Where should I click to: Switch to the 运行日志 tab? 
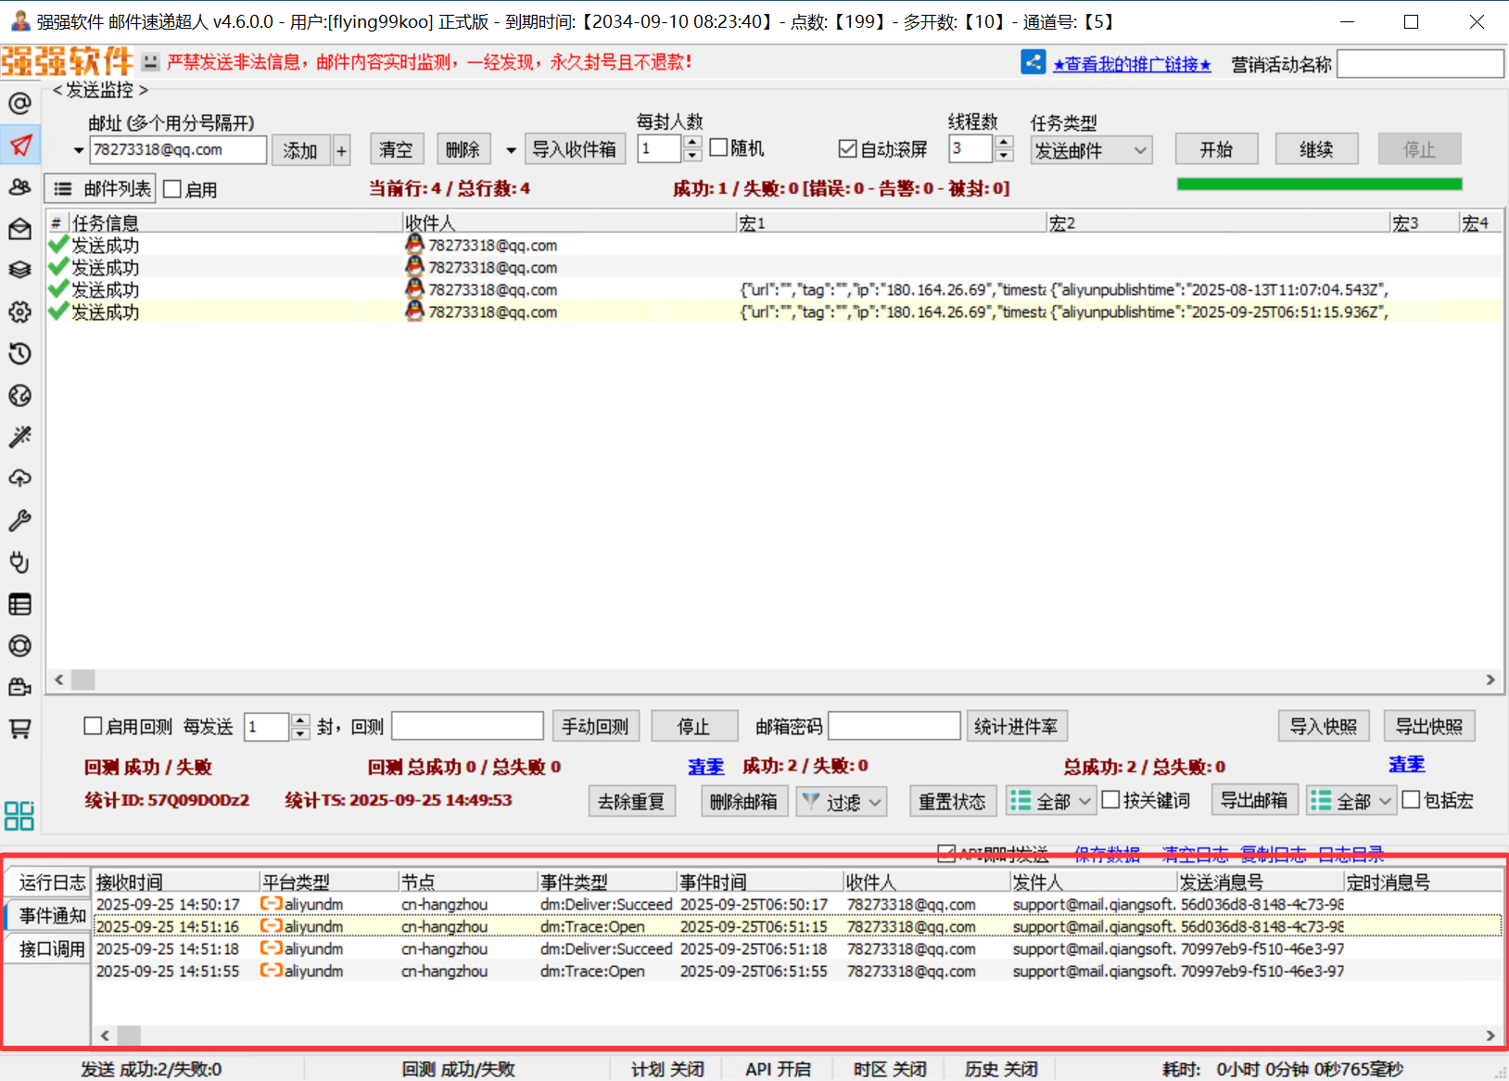pos(51,883)
